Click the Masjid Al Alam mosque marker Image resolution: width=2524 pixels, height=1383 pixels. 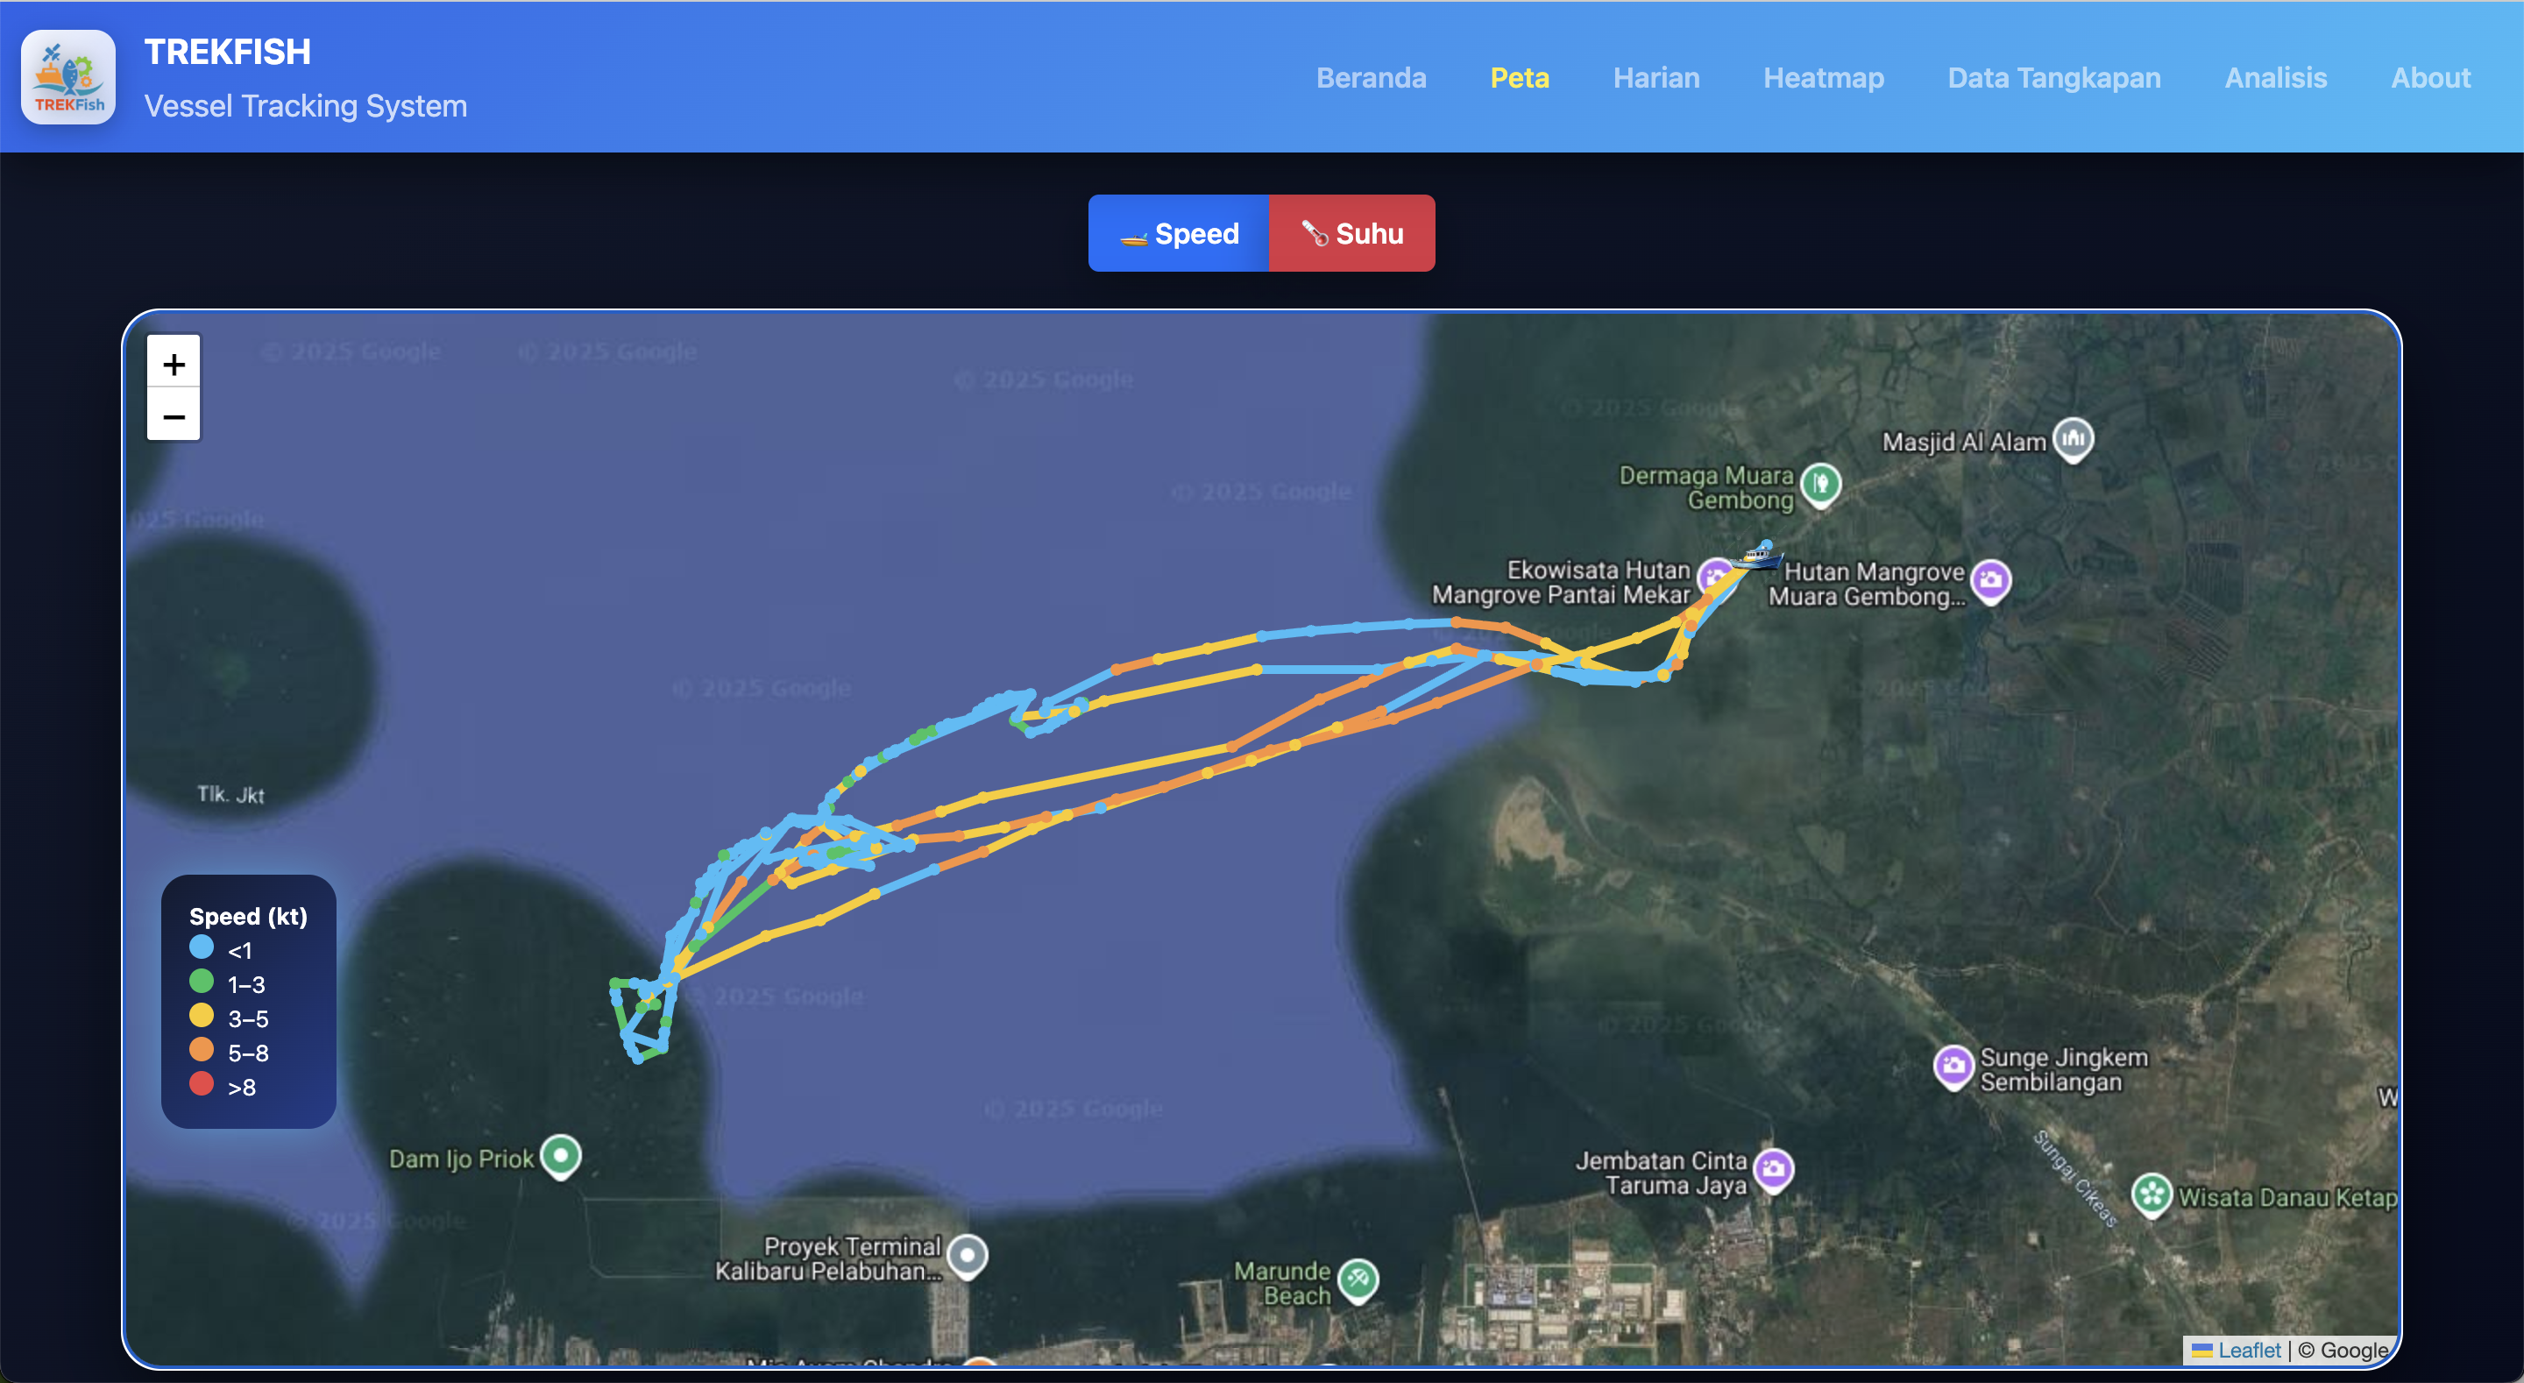[2073, 438]
